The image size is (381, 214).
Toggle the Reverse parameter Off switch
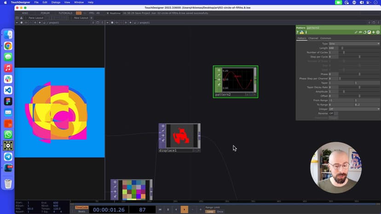[x=331, y=113]
